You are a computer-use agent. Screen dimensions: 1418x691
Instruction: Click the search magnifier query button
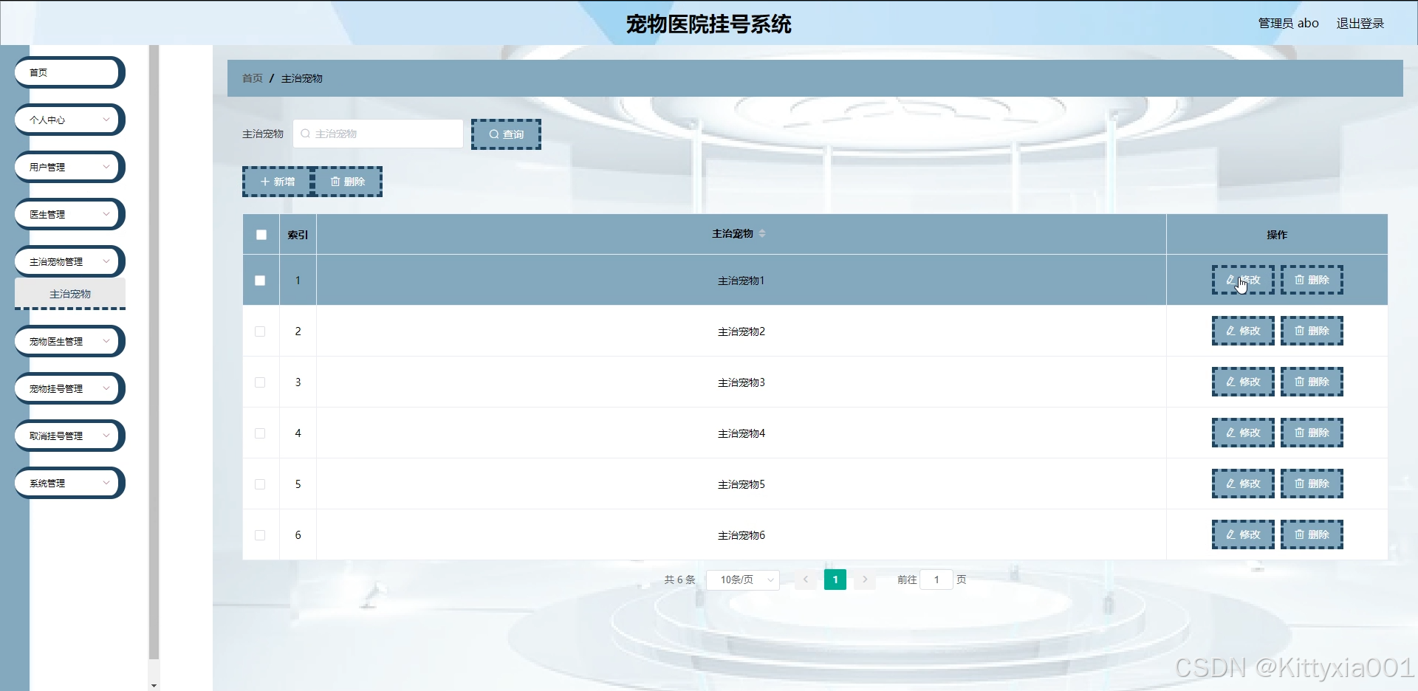(x=506, y=134)
